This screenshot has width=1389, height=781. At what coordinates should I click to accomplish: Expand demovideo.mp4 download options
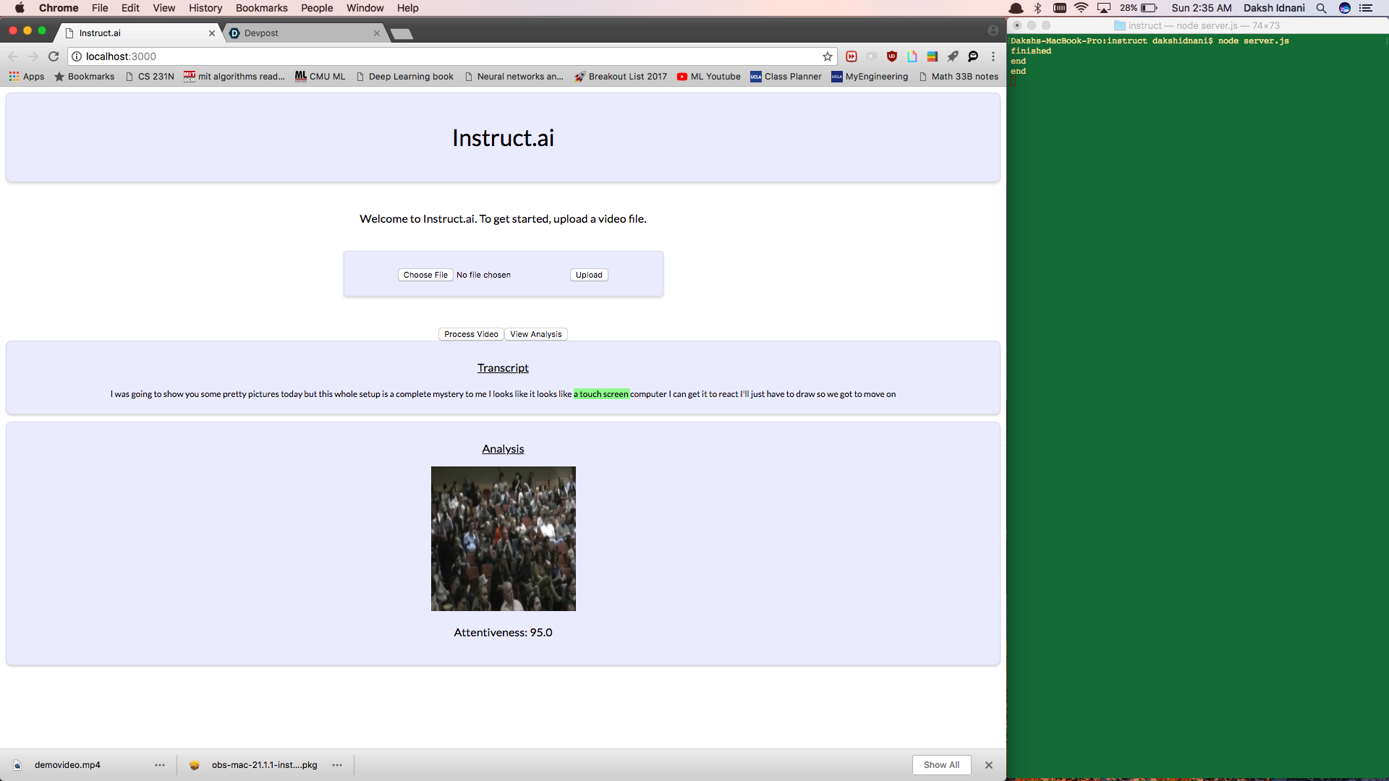coord(160,765)
